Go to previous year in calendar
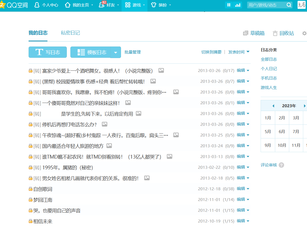 pyautogui.click(x=273, y=106)
